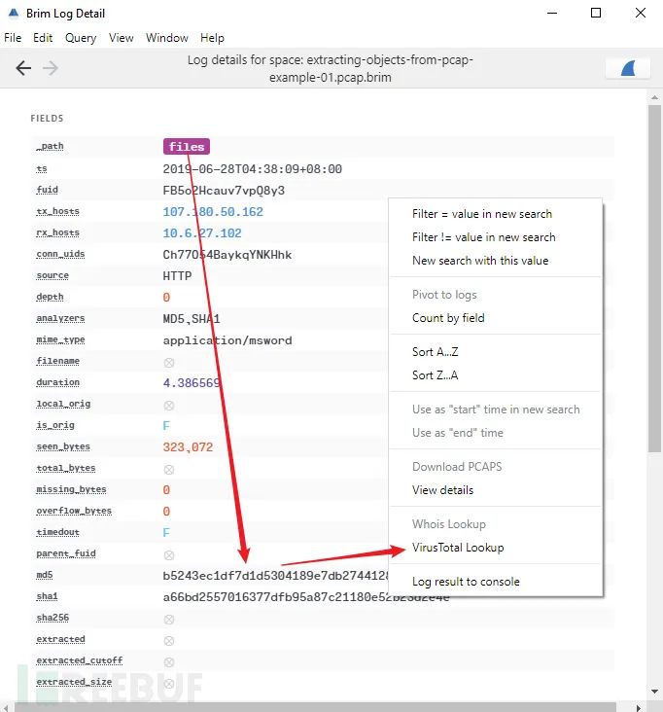This screenshot has height=712, width=663.
Task: Choose 'Sort A...Z' option
Action: 435,352
